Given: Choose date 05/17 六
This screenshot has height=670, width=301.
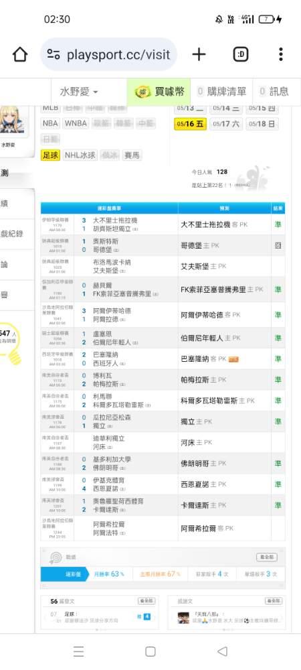Looking at the screenshot, I should click(x=226, y=124).
